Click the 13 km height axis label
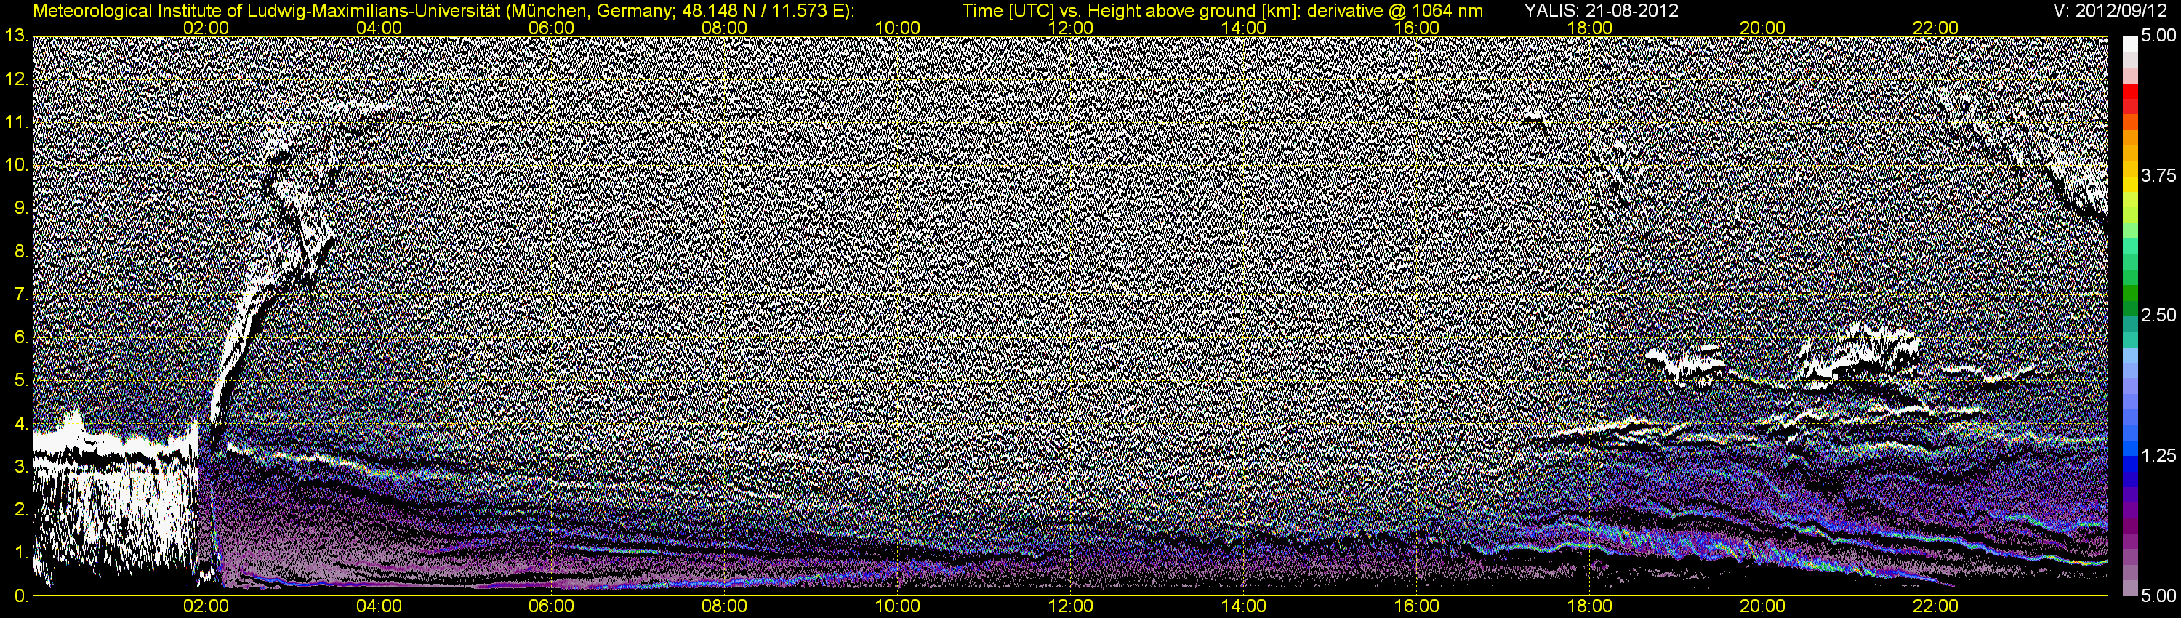 [x=16, y=36]
